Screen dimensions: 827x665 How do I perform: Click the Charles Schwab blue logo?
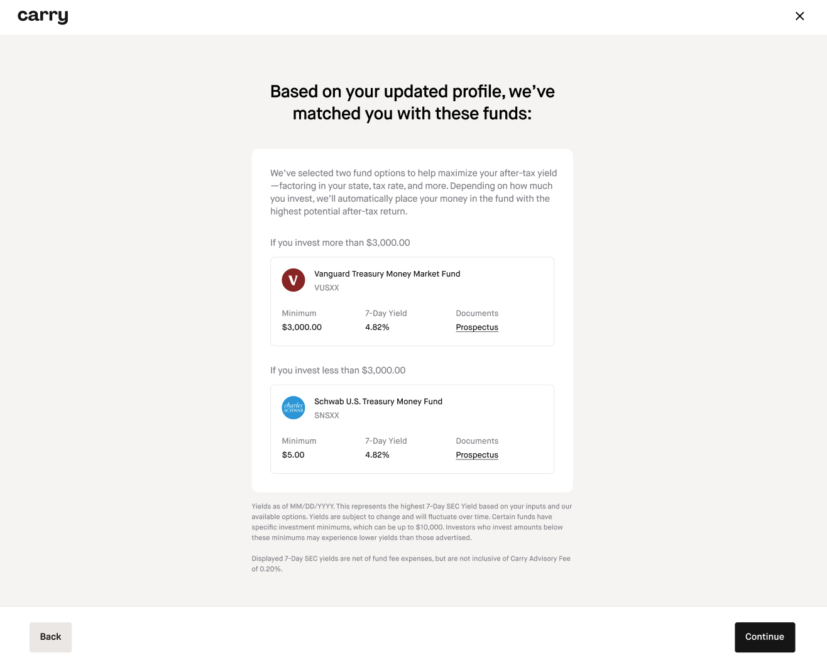[293, 407]
